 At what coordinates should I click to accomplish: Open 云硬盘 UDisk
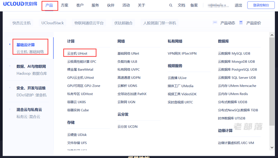pyautogui.click(x=77, y=135)
